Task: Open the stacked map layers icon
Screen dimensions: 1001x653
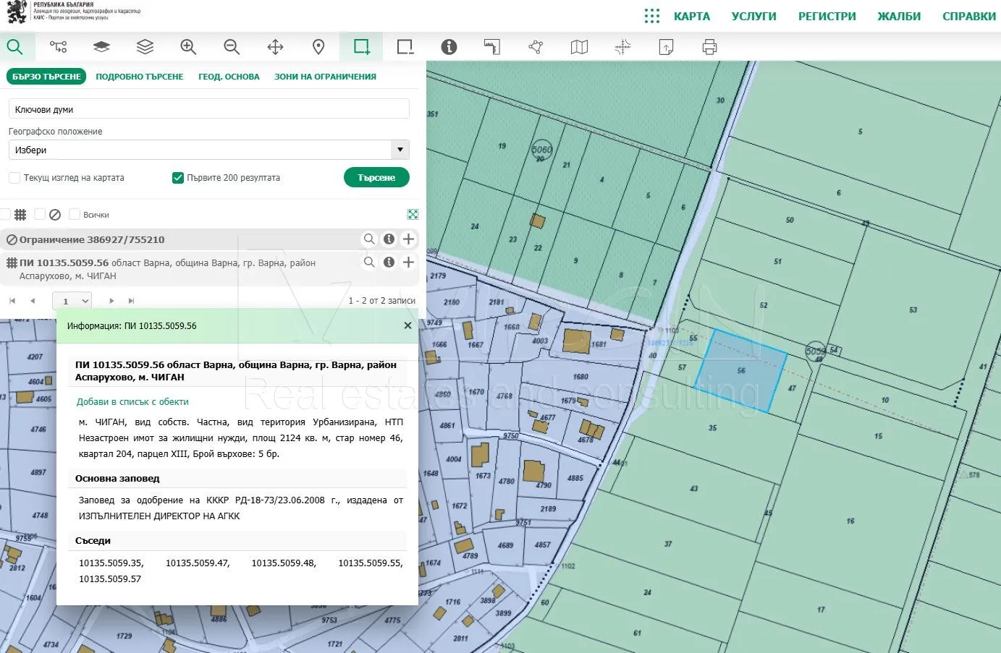Action: 145,47
